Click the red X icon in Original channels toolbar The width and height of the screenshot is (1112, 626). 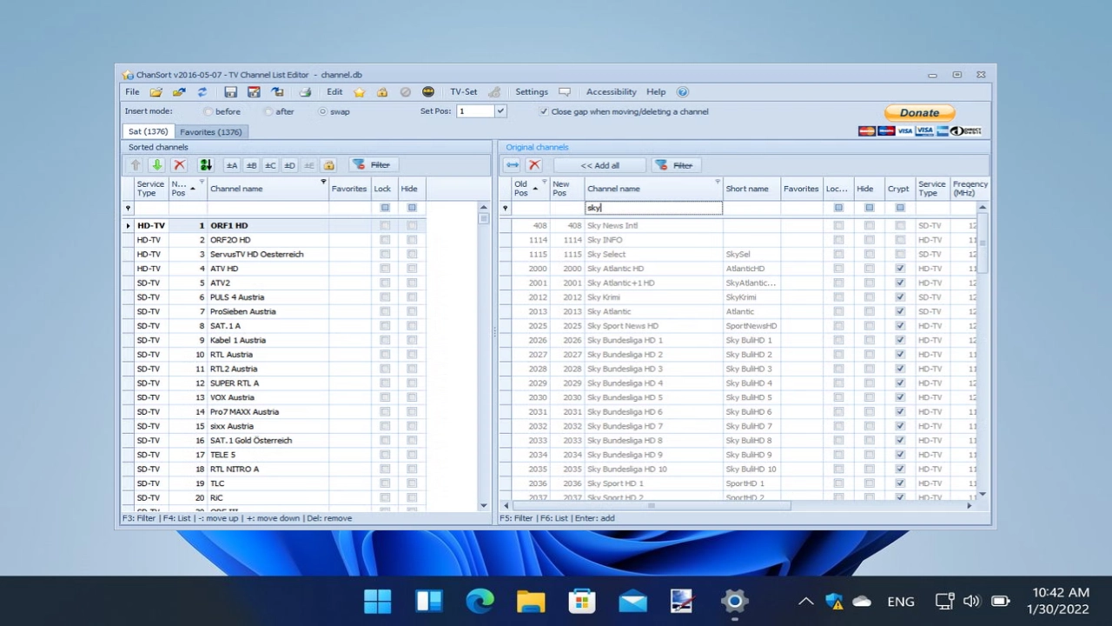click(x=534, y=165)
